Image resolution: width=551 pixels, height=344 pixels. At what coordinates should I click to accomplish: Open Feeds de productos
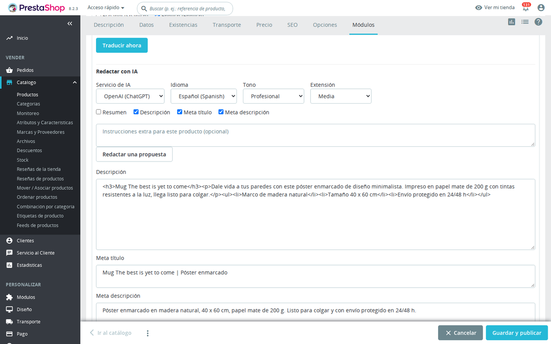38,225
